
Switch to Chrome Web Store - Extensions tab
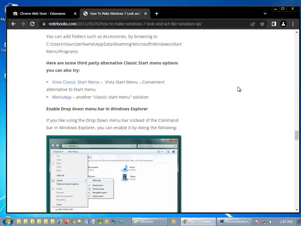click(x=43, y=14)
